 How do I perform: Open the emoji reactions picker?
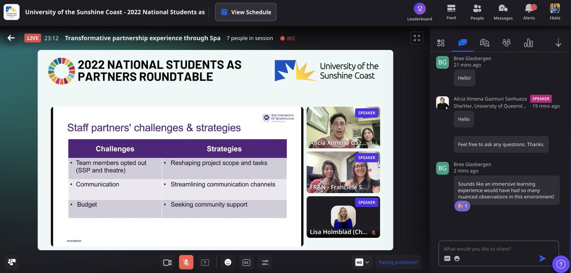[228, 262]
